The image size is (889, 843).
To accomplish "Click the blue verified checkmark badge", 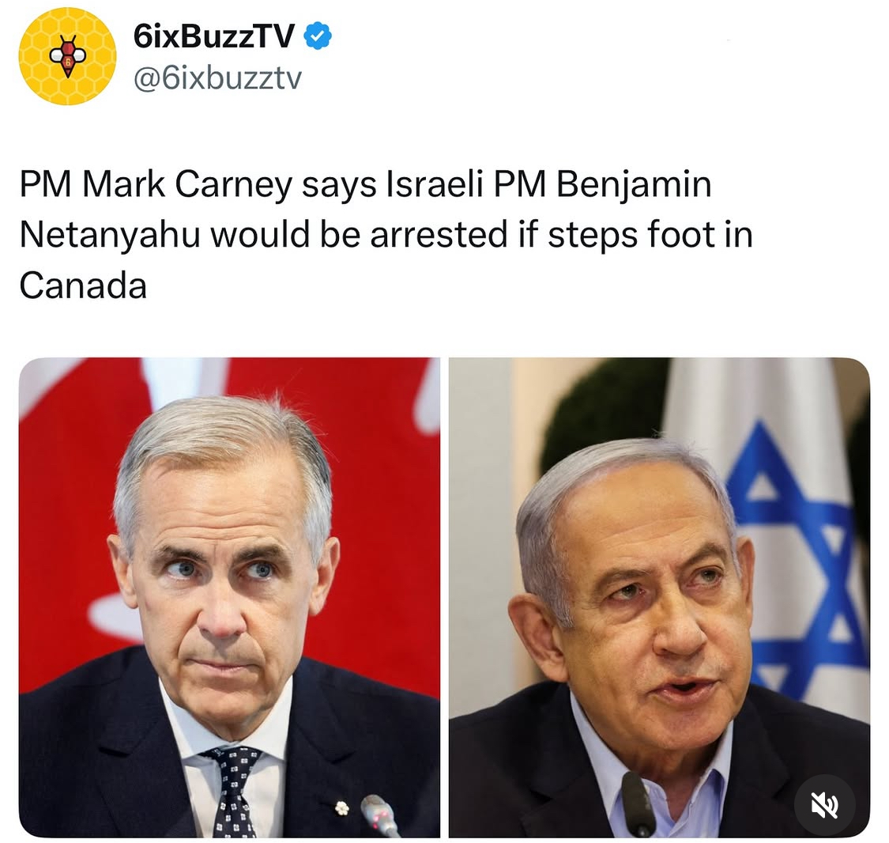I will [x=318, y=36].
